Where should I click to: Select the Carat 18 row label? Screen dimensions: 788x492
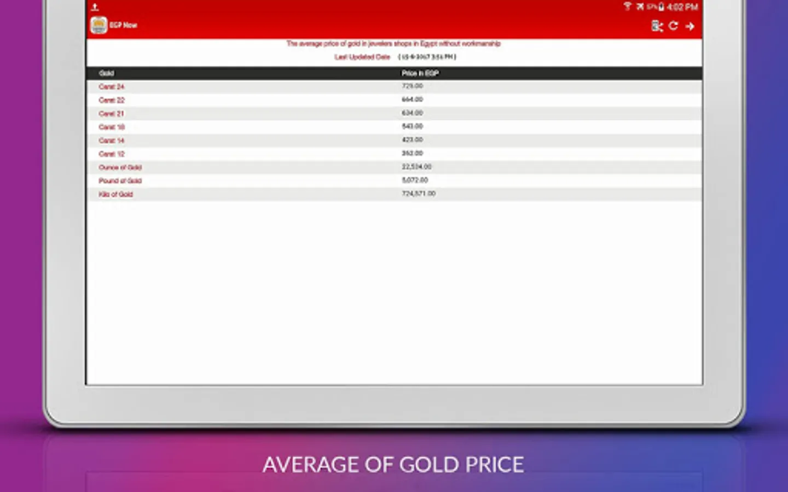[x=112, y=127]
